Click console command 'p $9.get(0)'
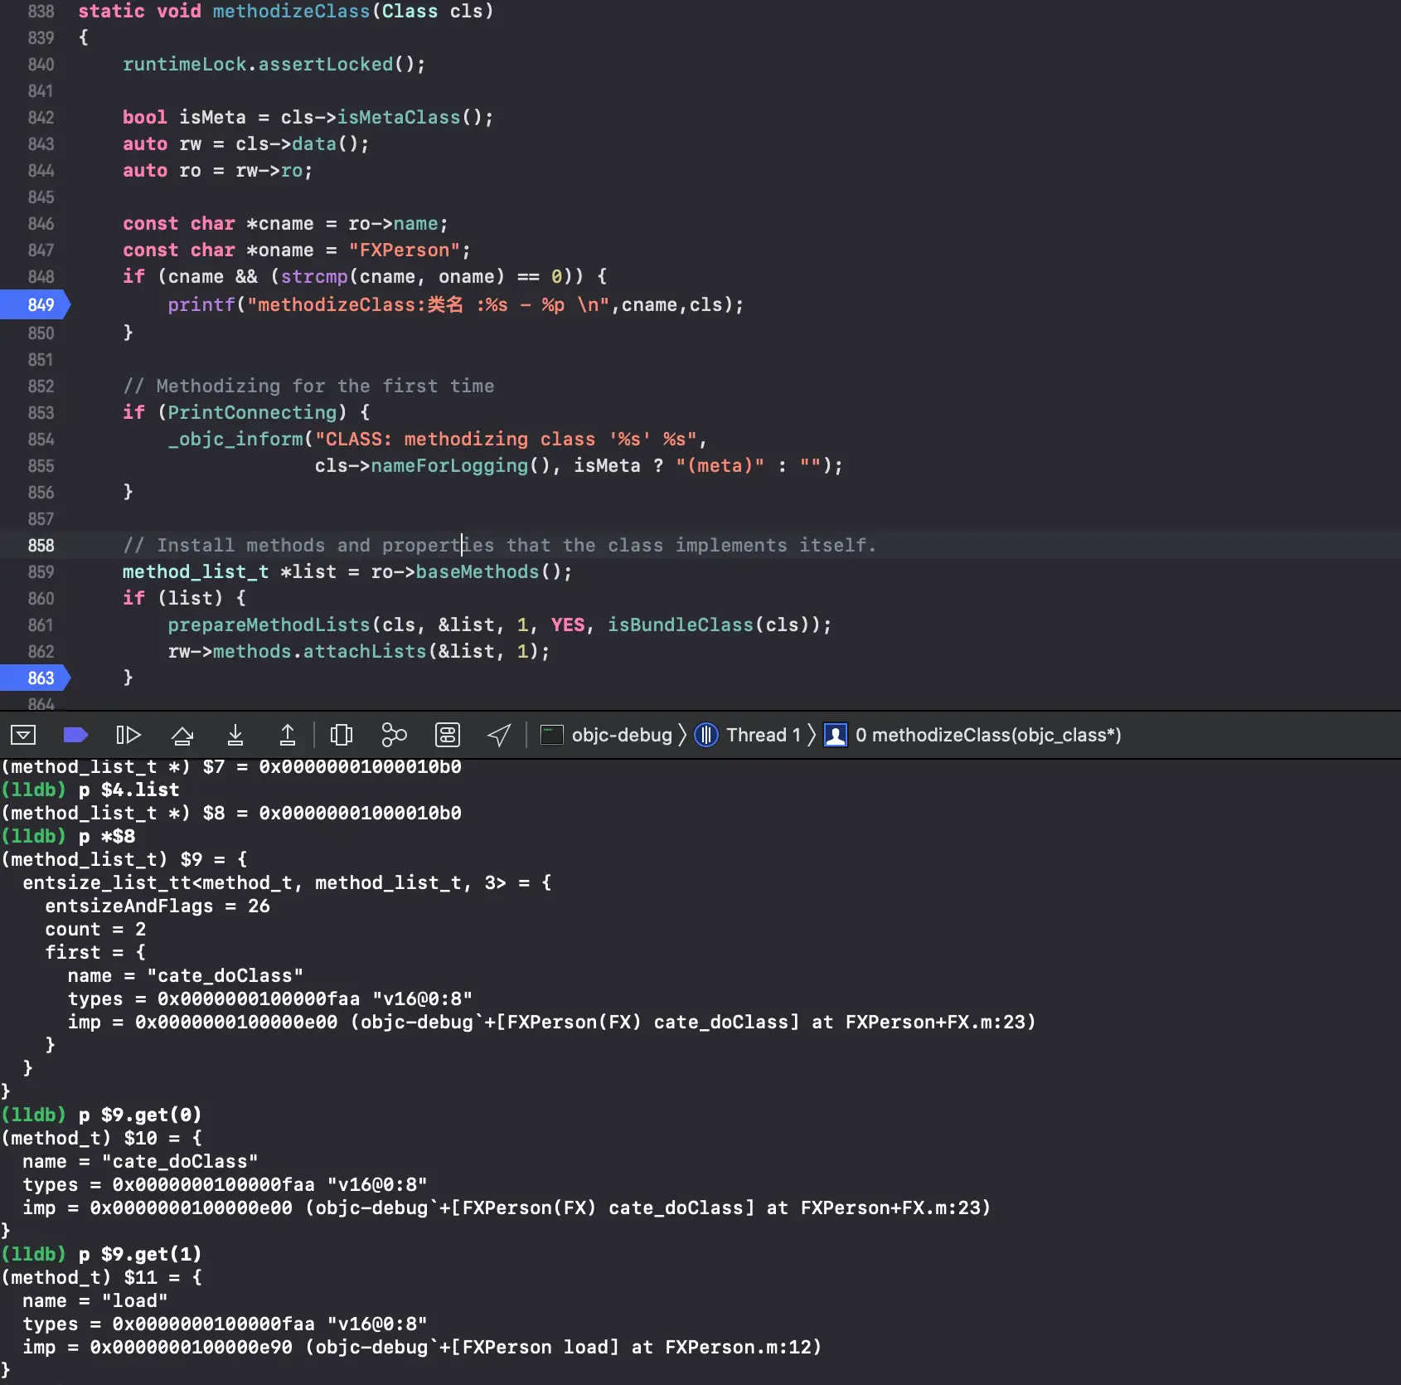The width and height of the screenshot is (1401, 1385). pyautogui.click(x=140, y=1115)
